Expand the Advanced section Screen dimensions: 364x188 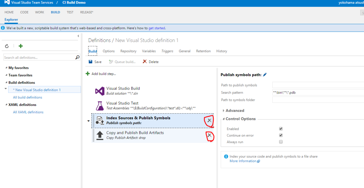coord(224,110)
